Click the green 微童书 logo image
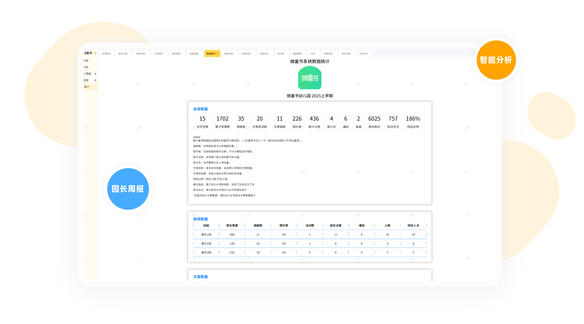584x324 pixels. [310, 78]
